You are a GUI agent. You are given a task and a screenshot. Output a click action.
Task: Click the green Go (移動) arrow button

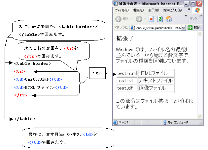tap(190, 28)
